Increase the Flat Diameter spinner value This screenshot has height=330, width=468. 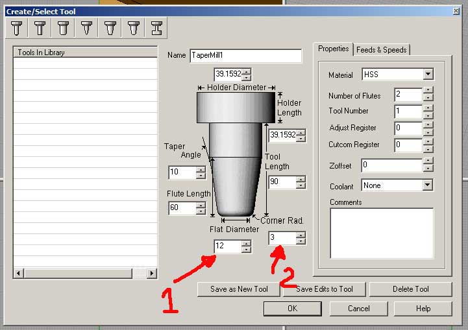[x=246, y=244]
